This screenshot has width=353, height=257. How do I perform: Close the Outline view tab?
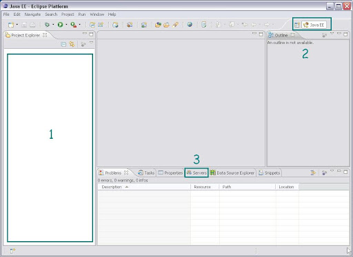(x=292, y=35)
